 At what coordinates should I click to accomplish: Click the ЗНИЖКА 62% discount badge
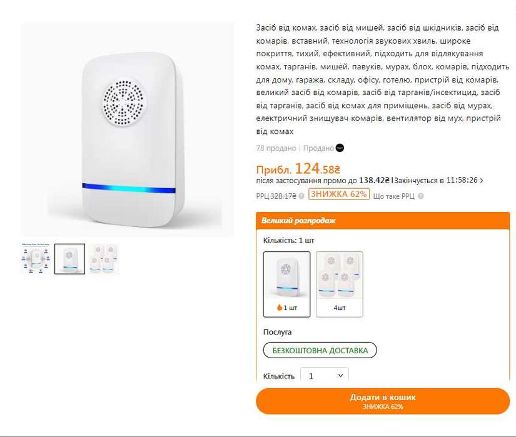pos(339,194)
